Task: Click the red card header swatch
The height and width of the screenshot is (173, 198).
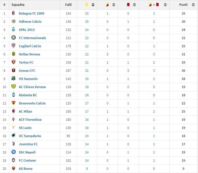Action: tap(128, 5)
